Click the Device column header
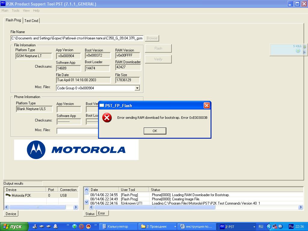 coord(25,190)
